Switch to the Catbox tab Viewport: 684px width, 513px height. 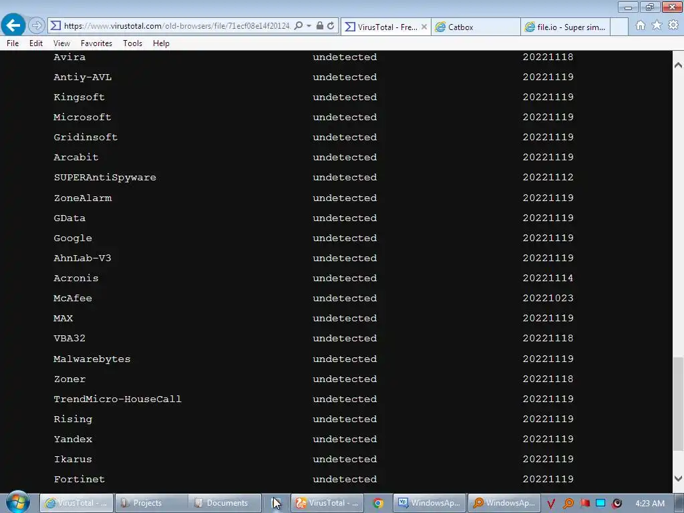(x=476, y=27)
